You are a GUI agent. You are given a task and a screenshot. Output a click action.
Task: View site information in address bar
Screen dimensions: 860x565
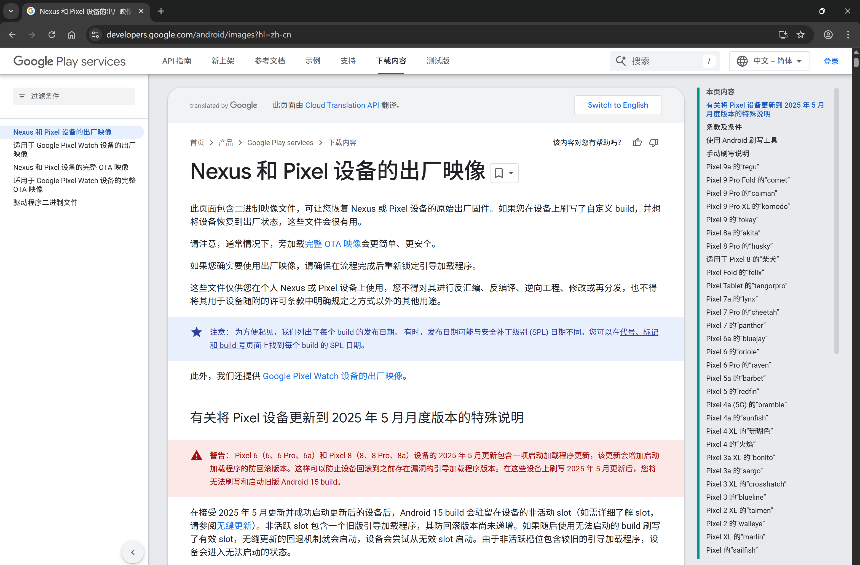95,35
